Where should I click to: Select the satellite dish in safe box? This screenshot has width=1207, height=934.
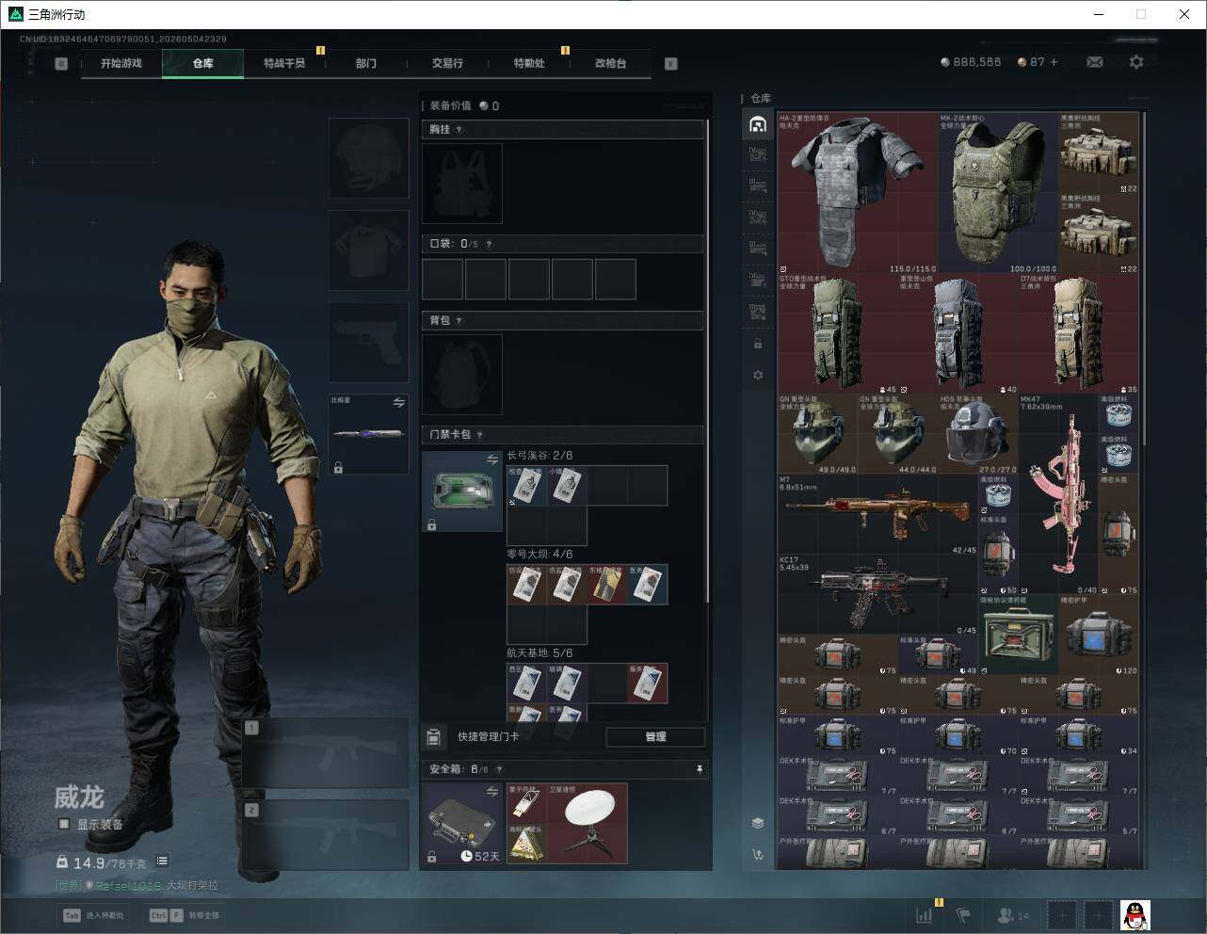(587, 822)
